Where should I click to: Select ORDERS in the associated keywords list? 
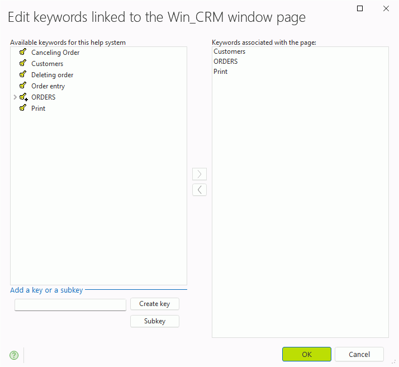[226, 62]
